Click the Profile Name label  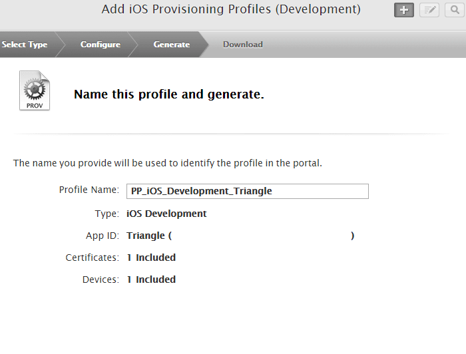[x=89, y=190]
